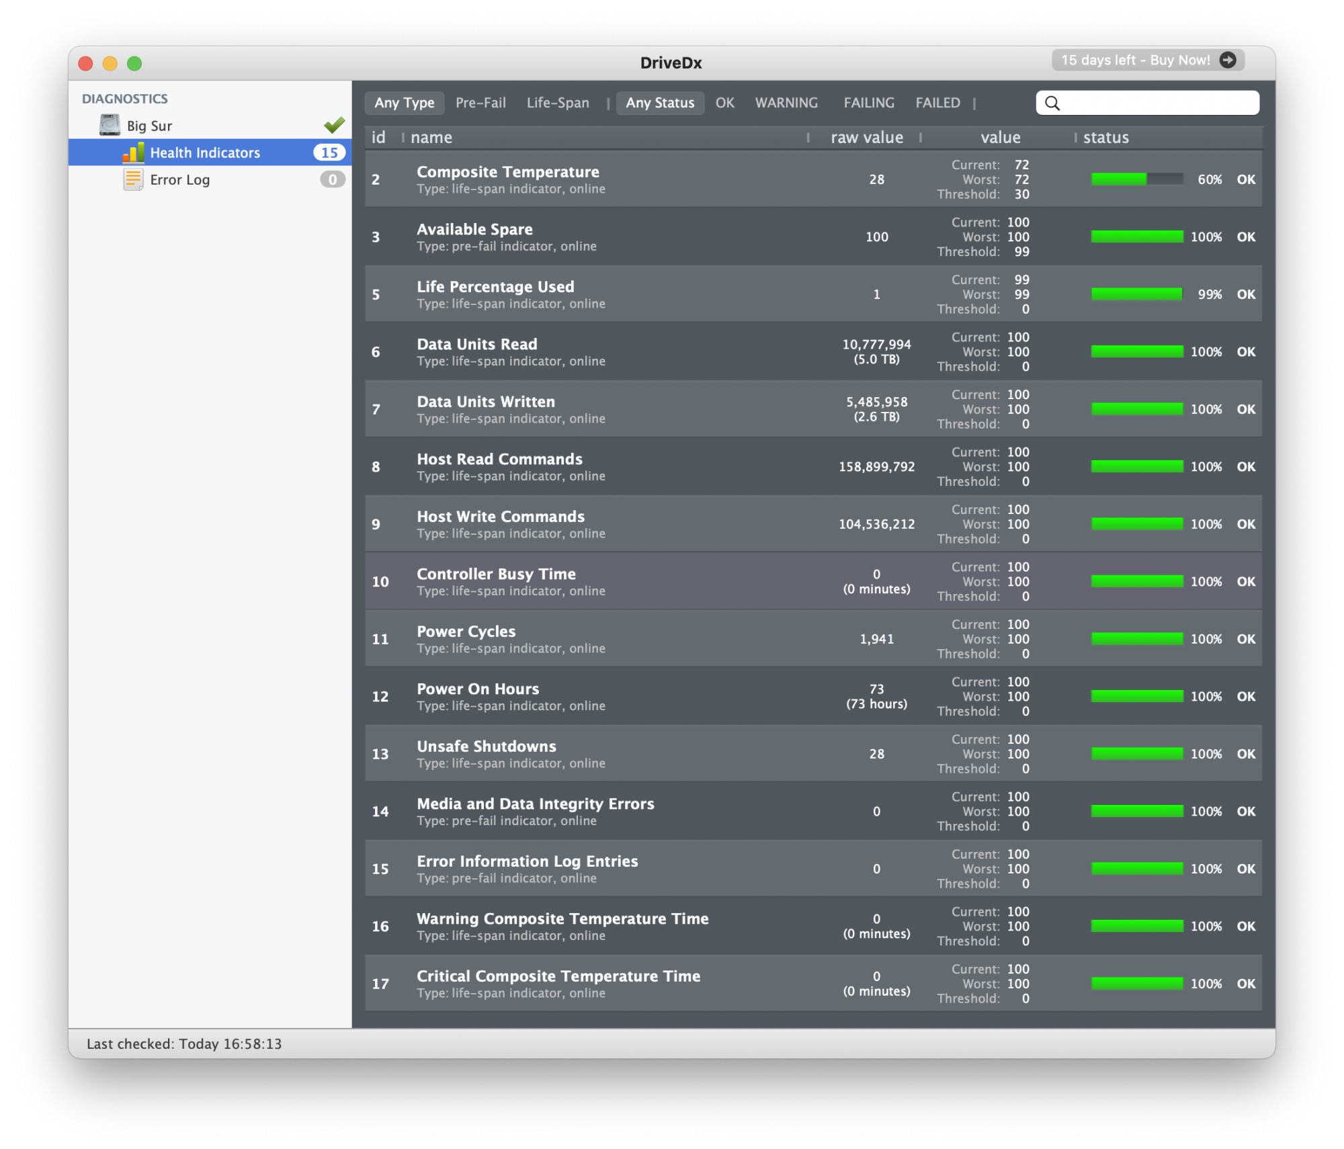Select Error Information Log Entries row name
The width and height of the screenshot is (1344, 1149).
click(527, 861)
